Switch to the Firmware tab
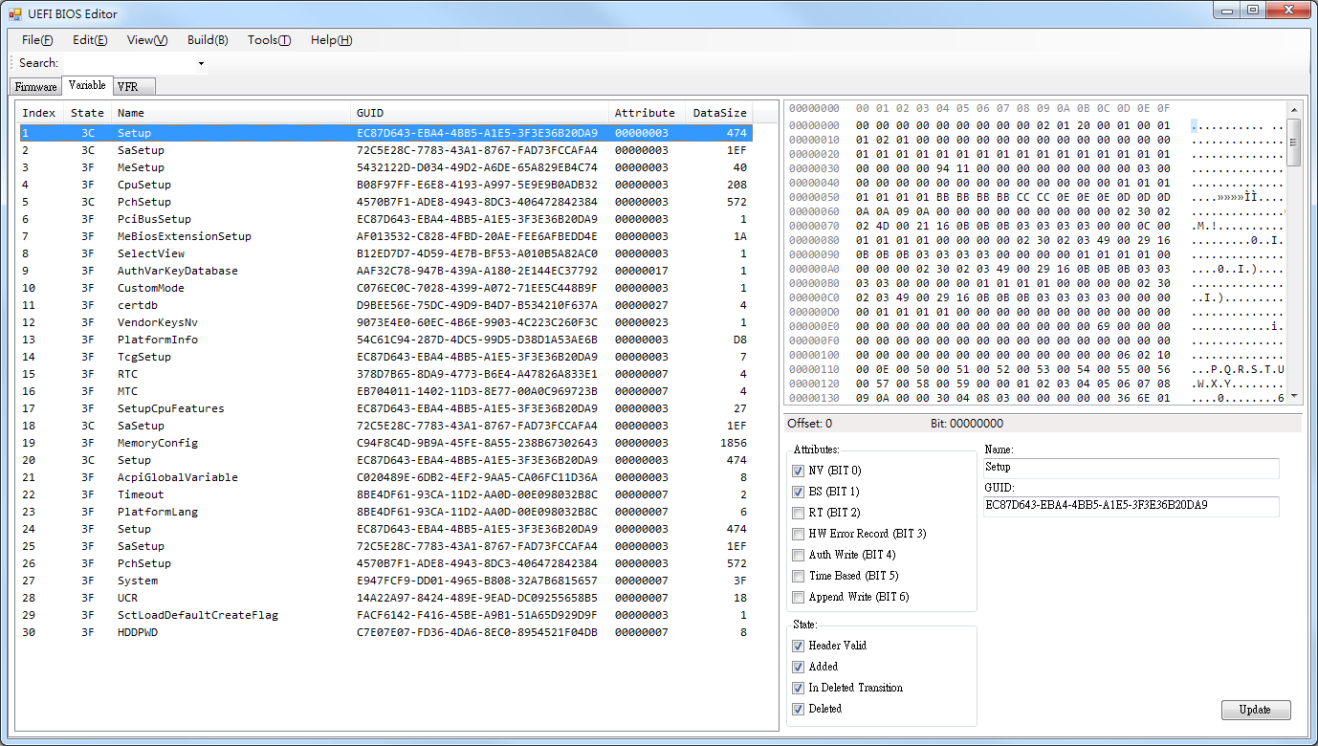The image size is (1318, 746). (34, 86)
